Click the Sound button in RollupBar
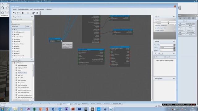The image size is (198, 111). [x=191, y=35]
